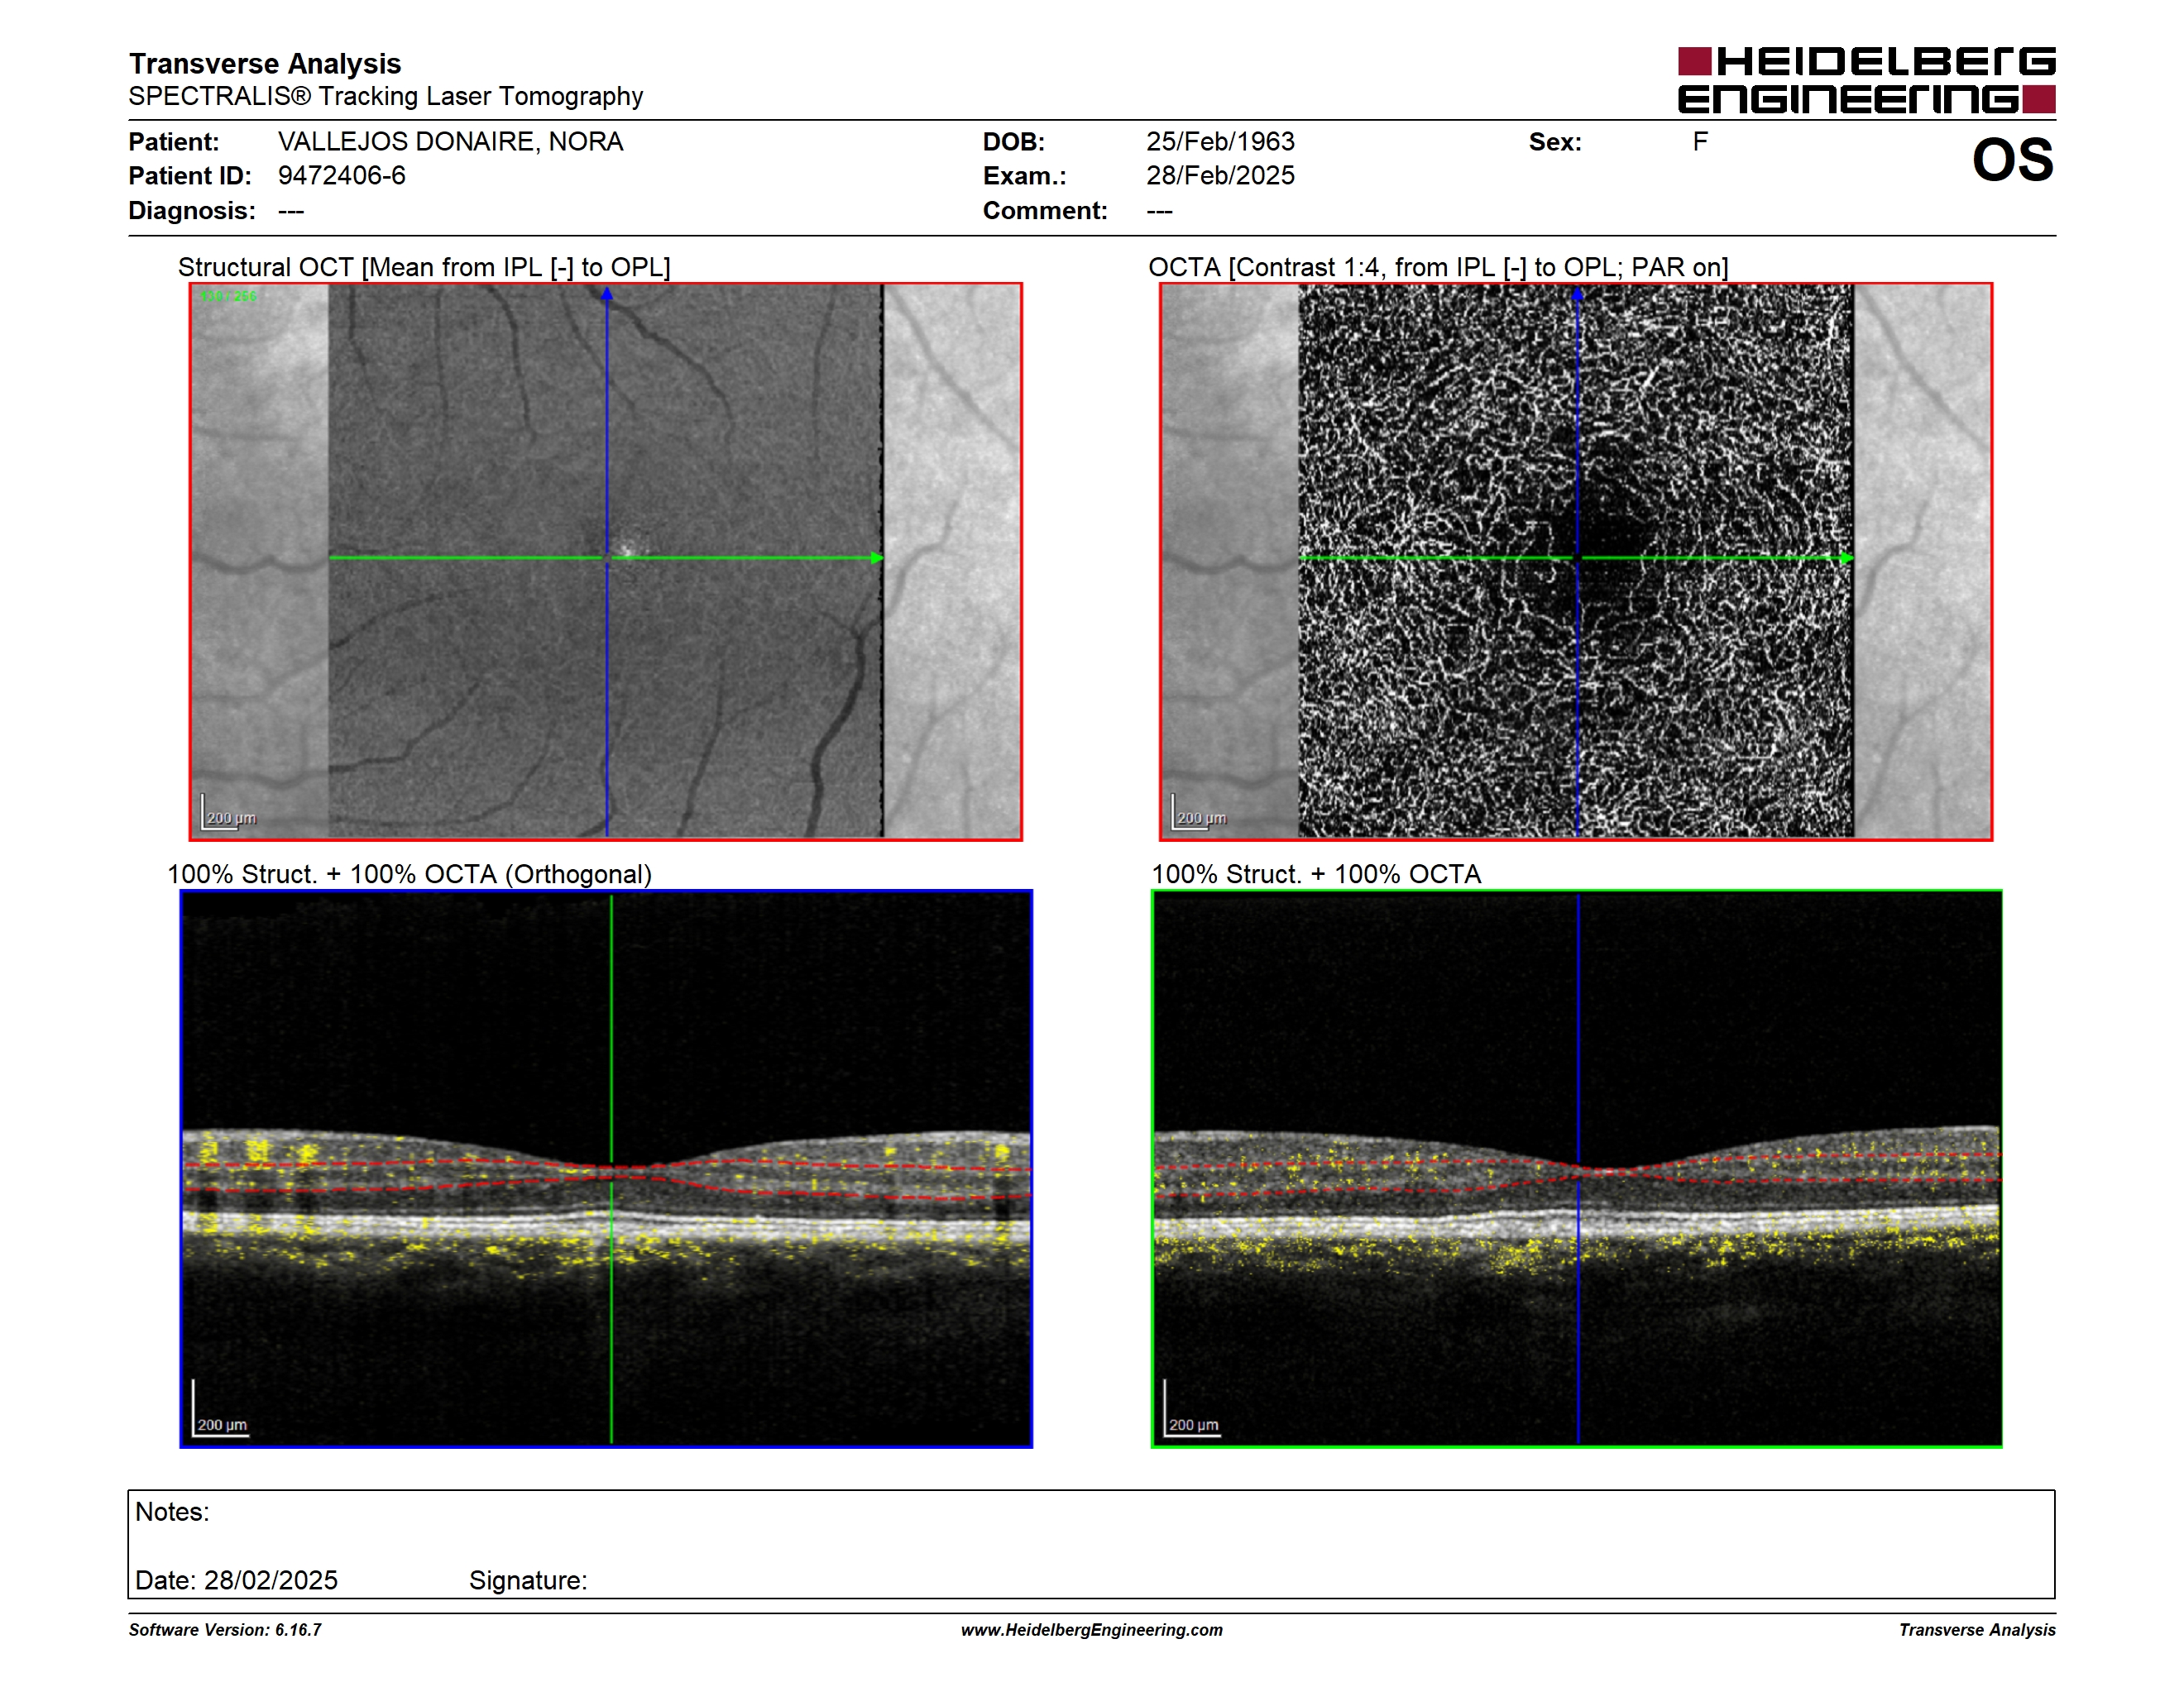Click the horizontal B-scan with green border
This screenshot has width=2184, height=1687.
(x=1576, y=1168)
